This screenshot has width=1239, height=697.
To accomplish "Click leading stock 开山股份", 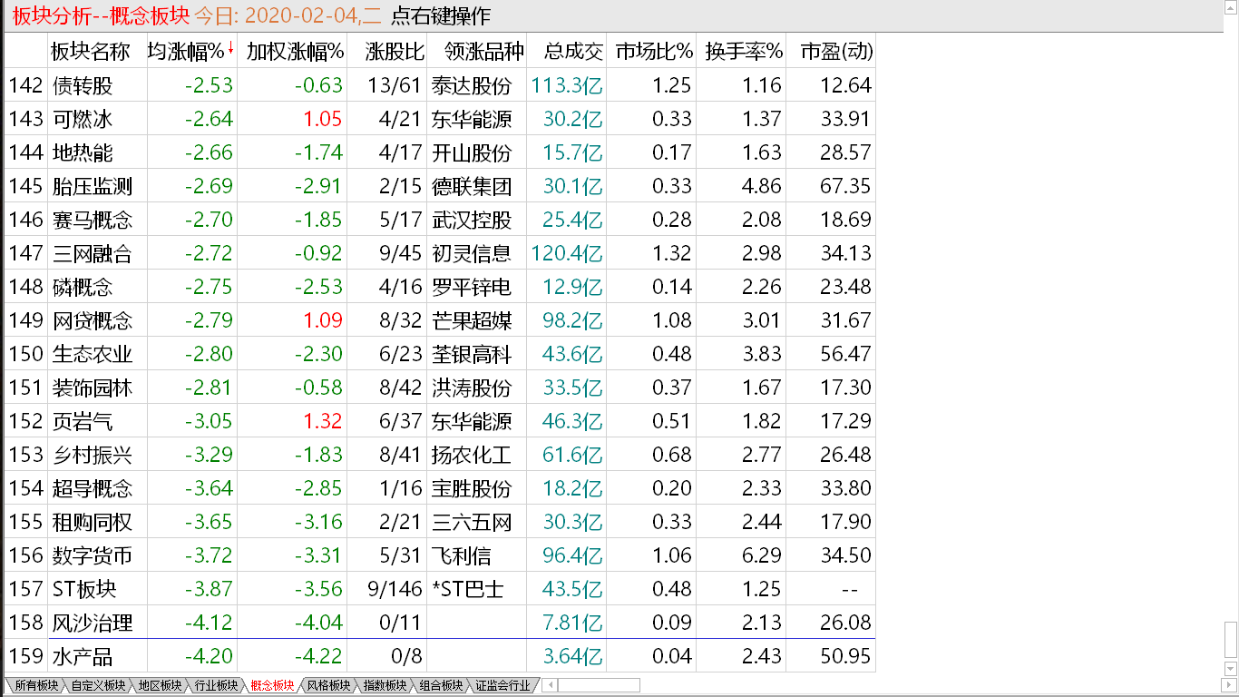I will coord(472,152).
